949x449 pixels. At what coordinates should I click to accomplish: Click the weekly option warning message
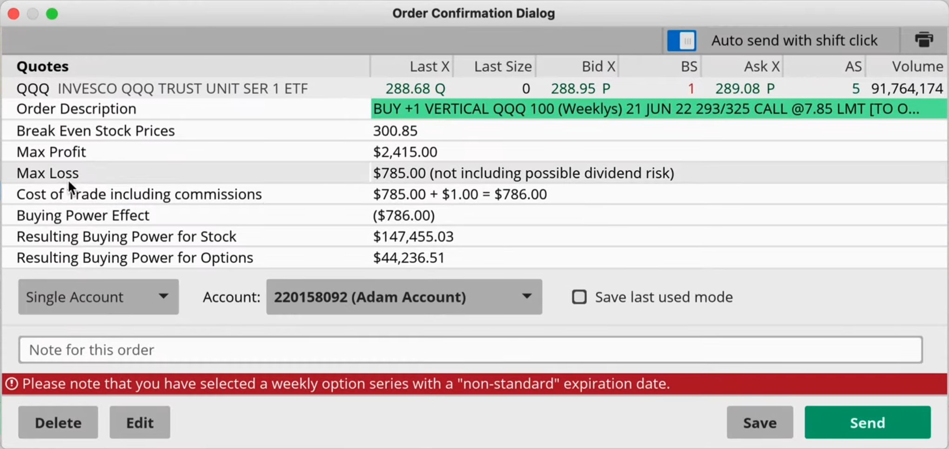[346, 384]
